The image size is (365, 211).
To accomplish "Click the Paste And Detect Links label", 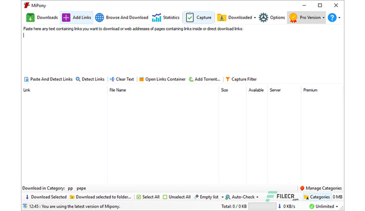I will 51,79.
